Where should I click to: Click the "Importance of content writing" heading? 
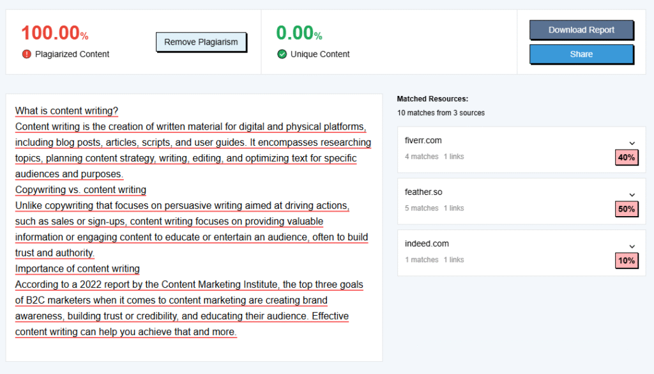point(77,269)
